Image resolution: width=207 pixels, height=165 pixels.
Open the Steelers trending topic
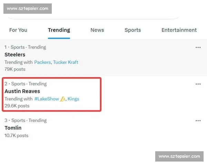pos(15,55)
